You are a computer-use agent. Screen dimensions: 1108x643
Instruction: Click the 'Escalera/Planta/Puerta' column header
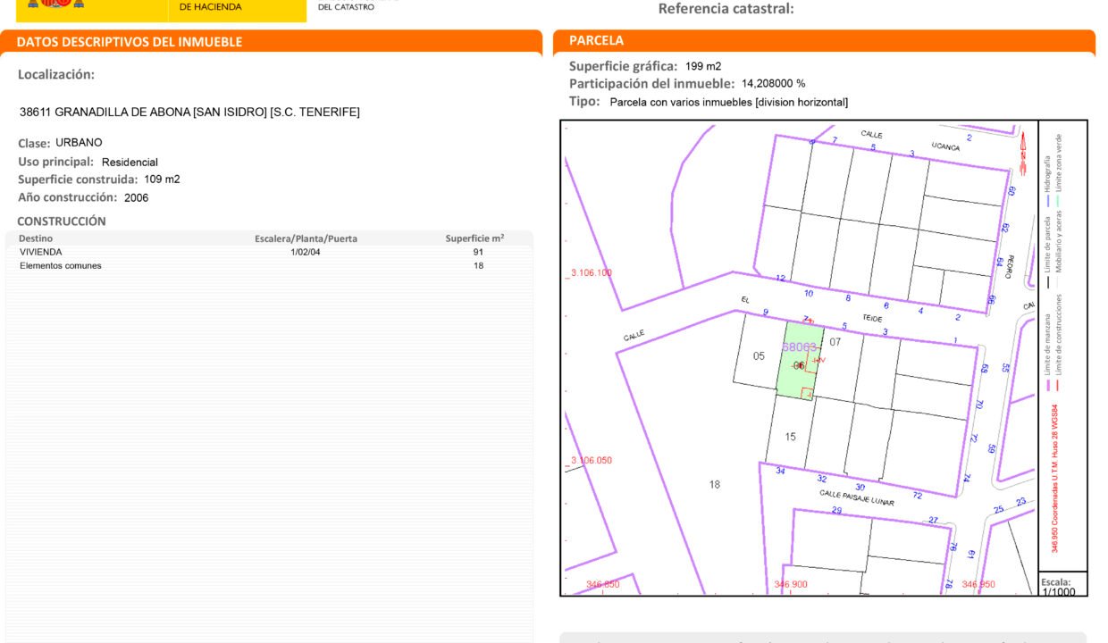(x=306, y=238)
